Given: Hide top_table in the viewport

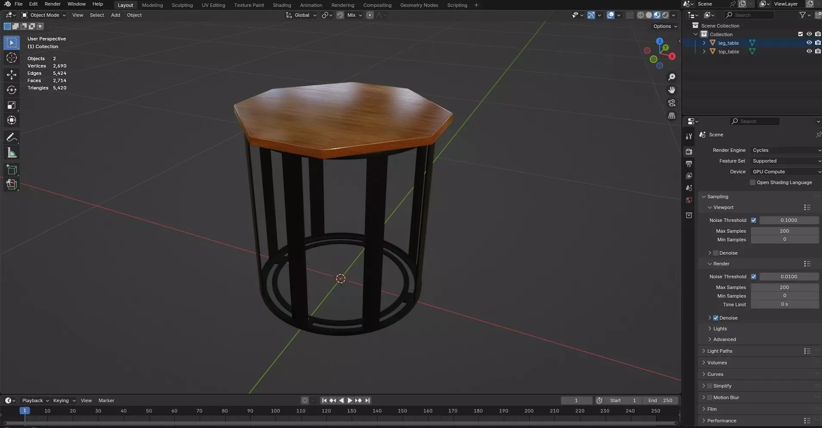Looking at the screenshot, I should pos(809,51).
